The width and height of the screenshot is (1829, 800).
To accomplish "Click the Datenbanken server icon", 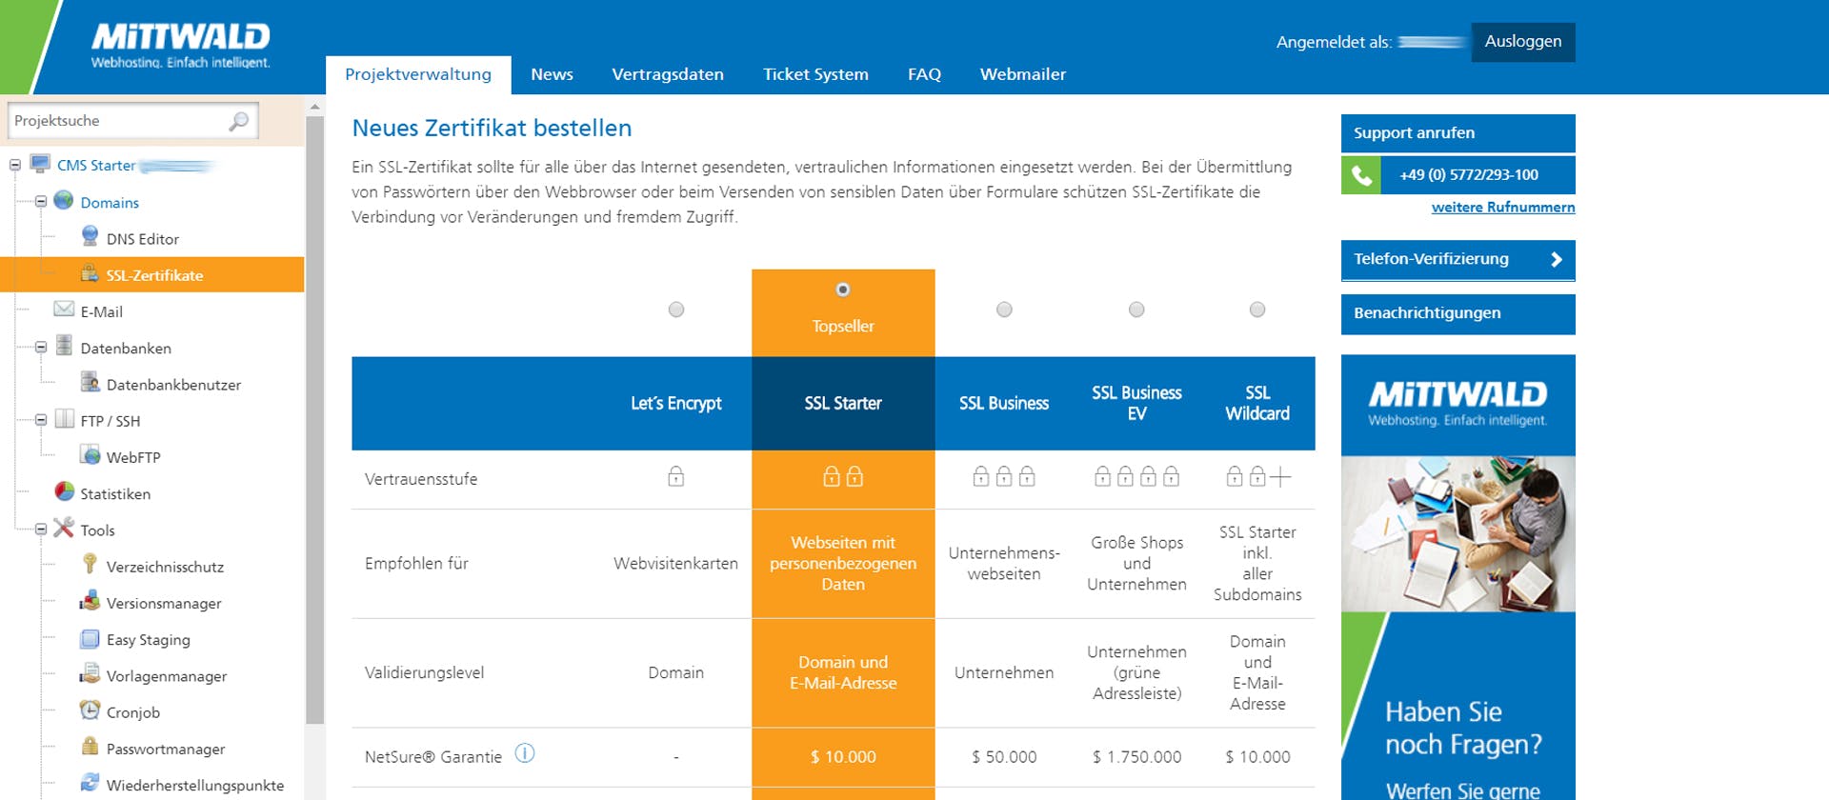I will pos(64,346).
